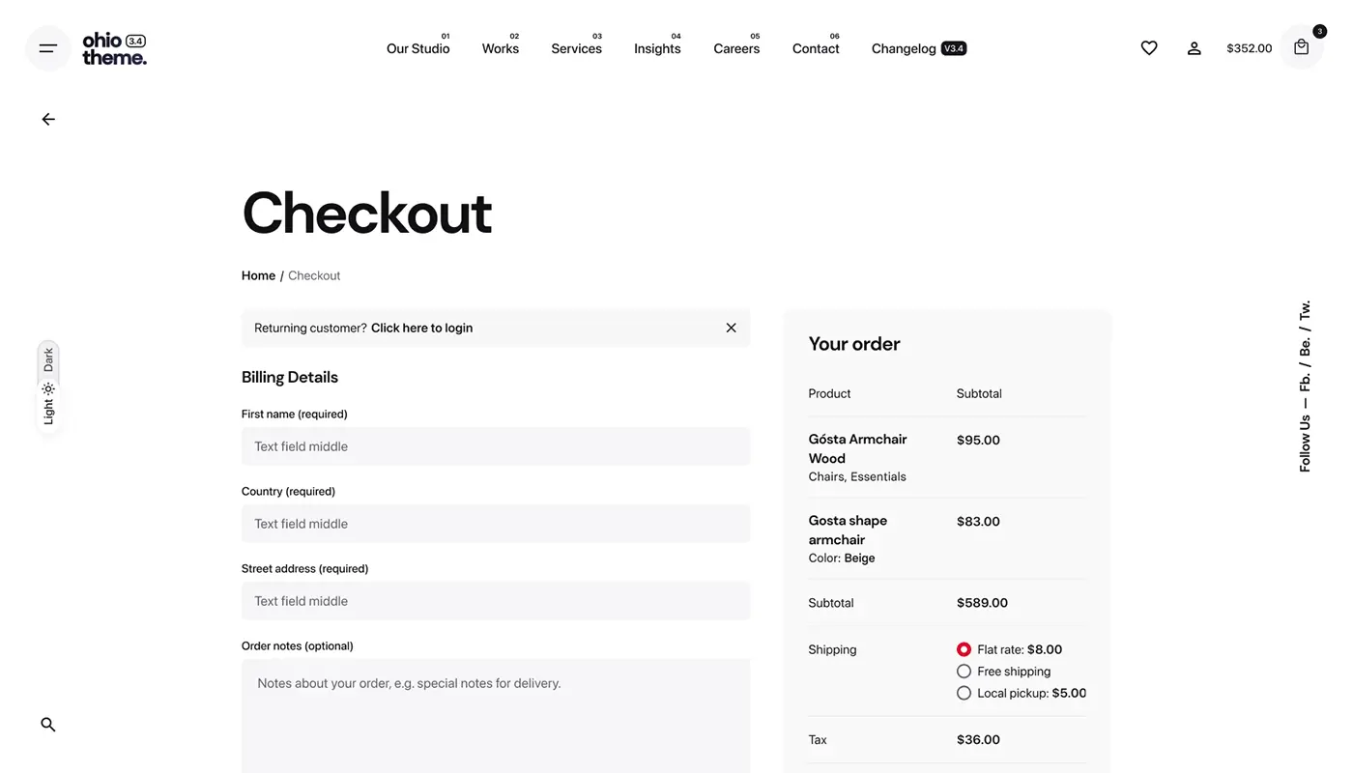1353x773 pixels.
Task: Click the back arrow icon
Action: coord(48,119)
